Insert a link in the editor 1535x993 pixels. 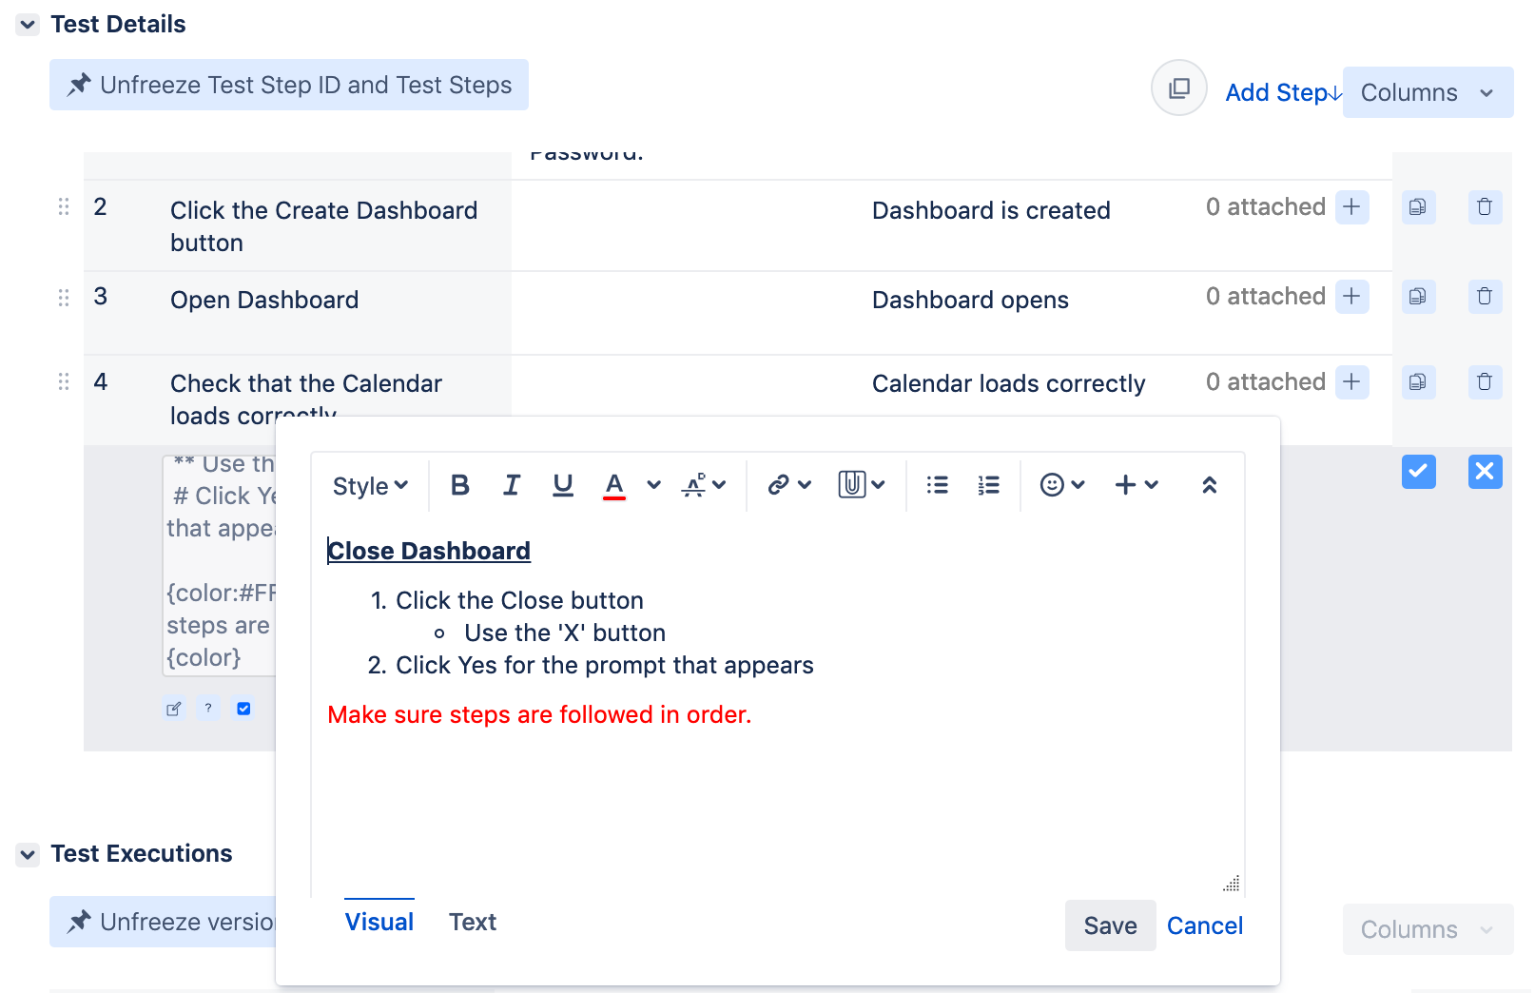point(780,485)
